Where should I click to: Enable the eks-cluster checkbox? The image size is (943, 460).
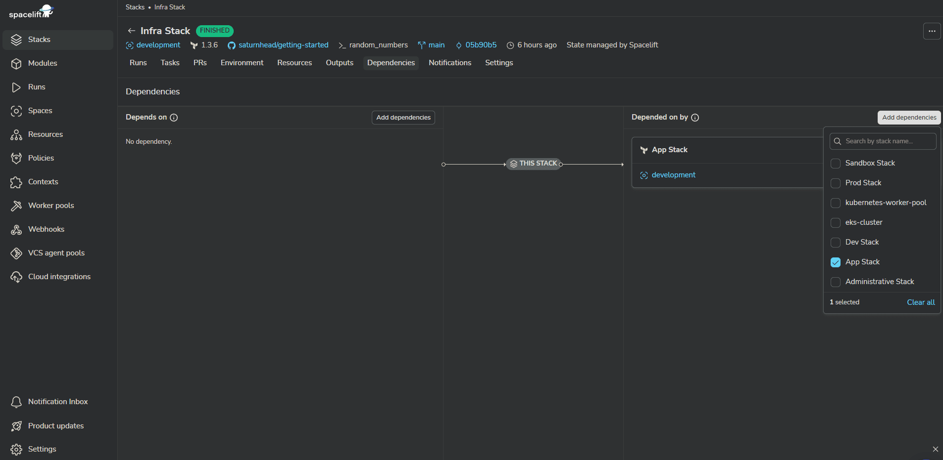836,223
